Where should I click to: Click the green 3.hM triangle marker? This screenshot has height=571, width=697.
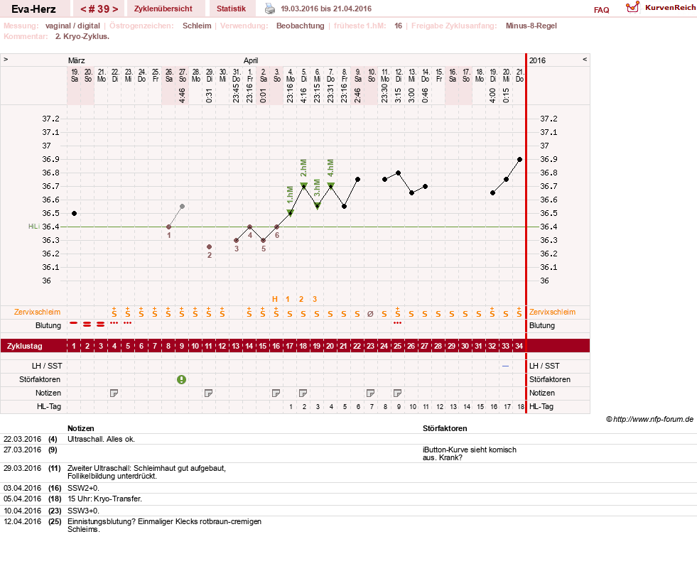317,206
